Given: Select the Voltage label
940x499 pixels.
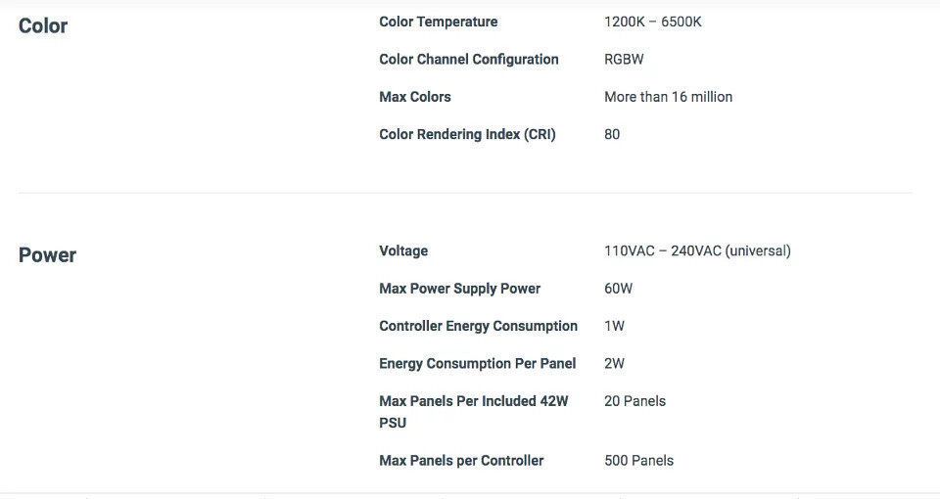Looking at the screenshot, I should point(403,251).
